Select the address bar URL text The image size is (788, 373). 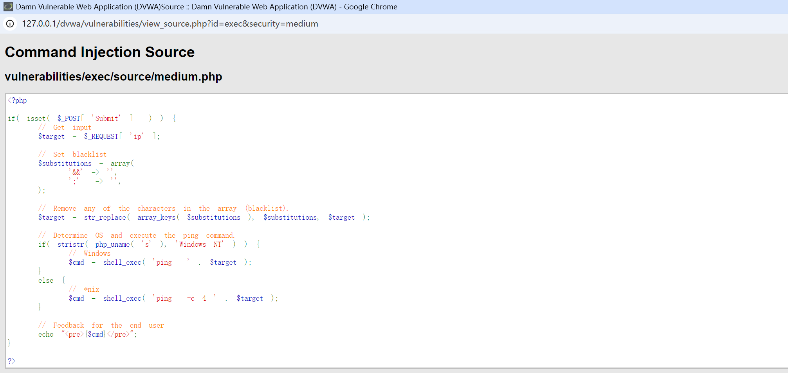tap(170, 24)
